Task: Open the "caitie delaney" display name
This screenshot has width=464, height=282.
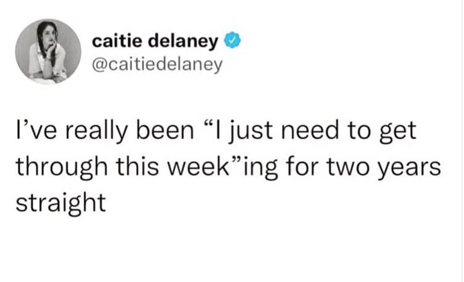Action: [x=154, y=42]
